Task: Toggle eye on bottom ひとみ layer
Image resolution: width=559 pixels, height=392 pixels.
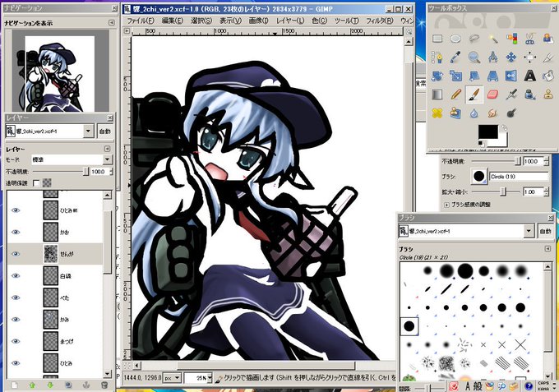Action: tap(16, 362)
